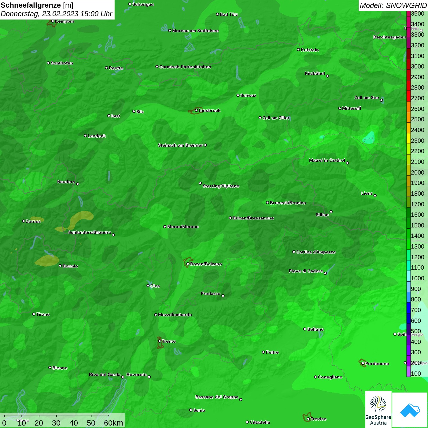Click the Sterzing/Vipiteno location dot
The image size is (428, 428).
(200, 183)
